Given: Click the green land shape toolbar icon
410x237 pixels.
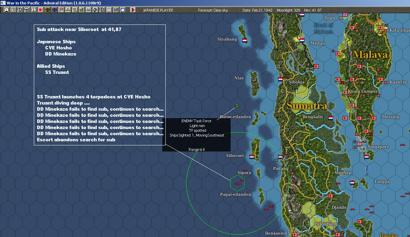Looking at the screenshot, I should coord(82,10).
